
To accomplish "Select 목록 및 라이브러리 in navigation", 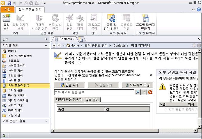I will pos(25,56).
